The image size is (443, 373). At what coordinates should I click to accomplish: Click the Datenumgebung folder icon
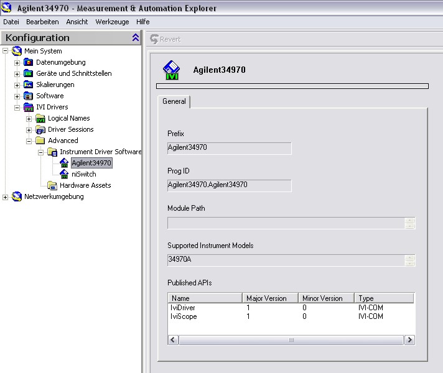(28, 62)
